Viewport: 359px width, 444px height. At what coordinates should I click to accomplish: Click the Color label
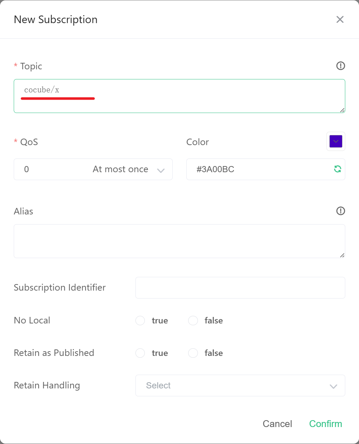[198, 142]
